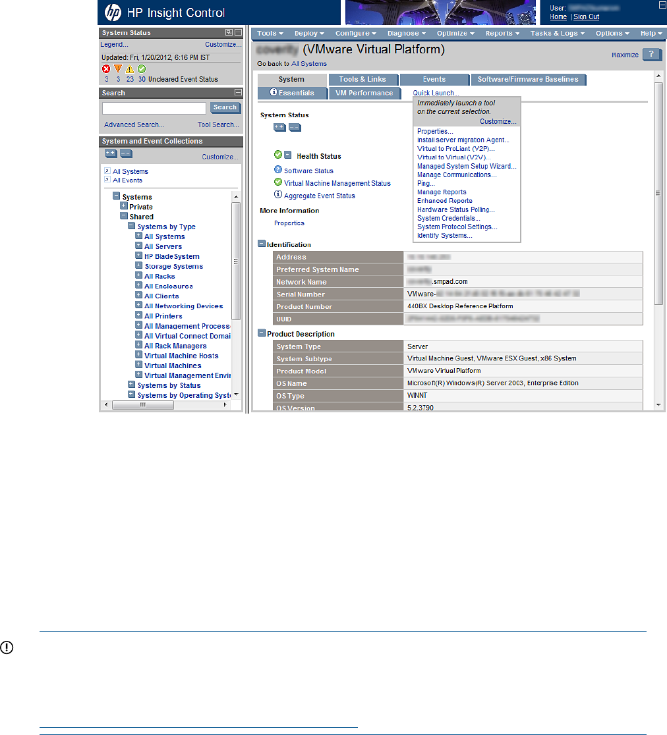This screenshot has width=667, height=735.
Task: Collapse the Search panel via minimize icon
Action: 239,92
